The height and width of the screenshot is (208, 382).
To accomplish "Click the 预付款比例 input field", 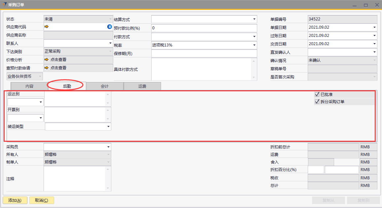I will point(204,28).
